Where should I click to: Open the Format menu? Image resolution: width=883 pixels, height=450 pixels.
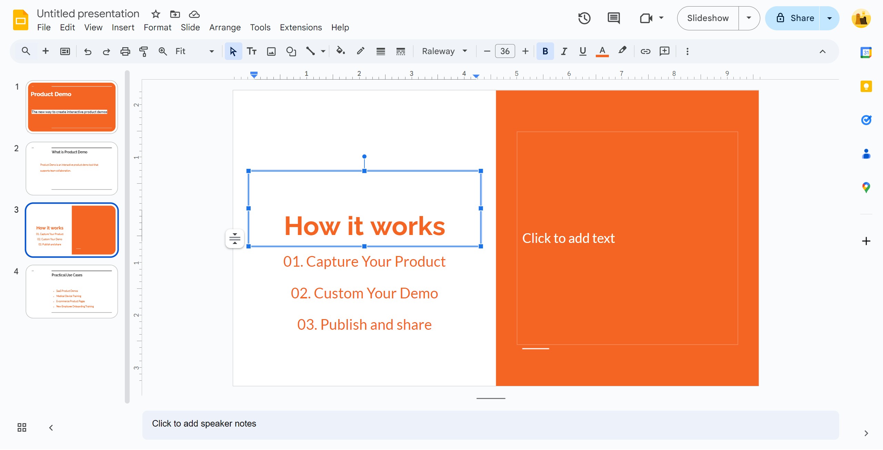(x=157, y=27)
